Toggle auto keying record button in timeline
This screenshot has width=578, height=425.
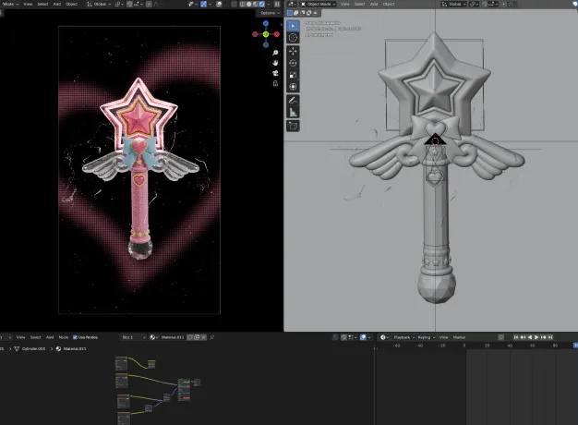pyautogui.click(x=500, y=337)
